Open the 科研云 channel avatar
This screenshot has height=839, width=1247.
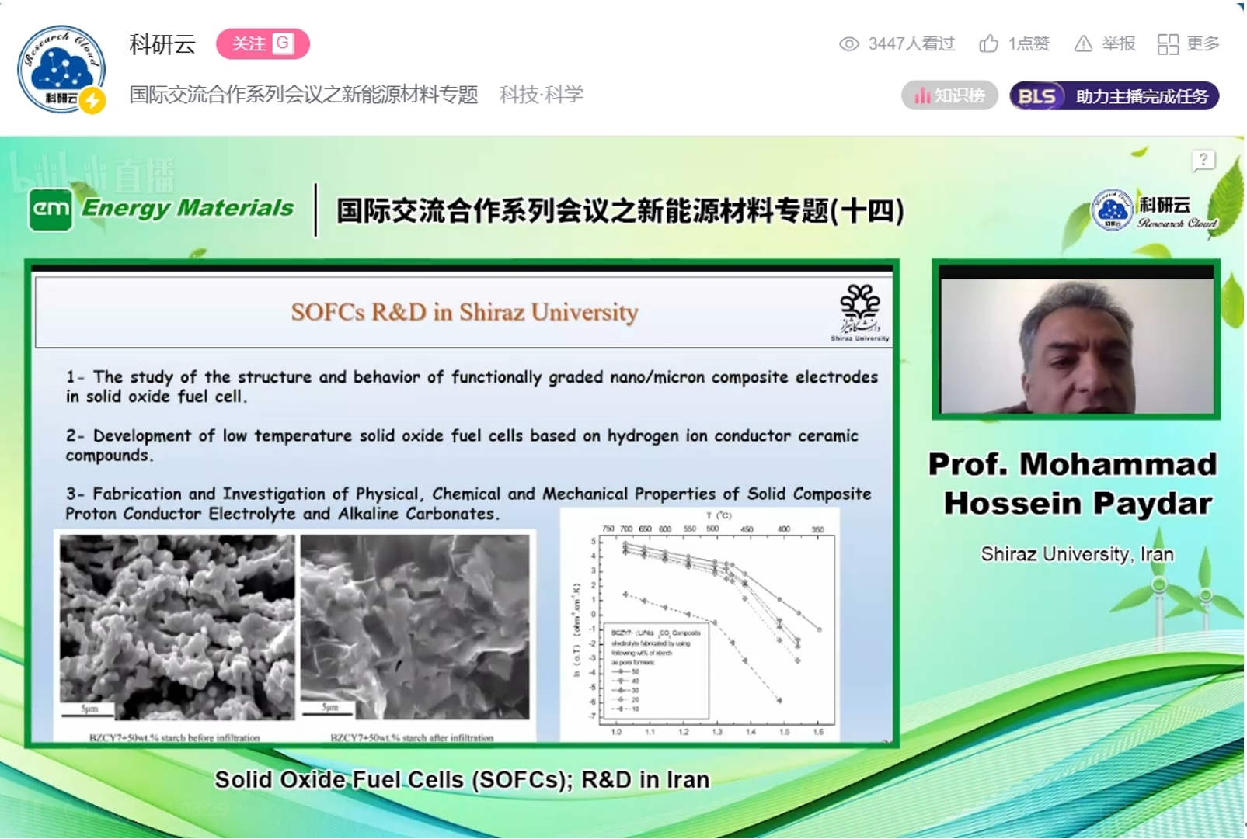point(61,70)
